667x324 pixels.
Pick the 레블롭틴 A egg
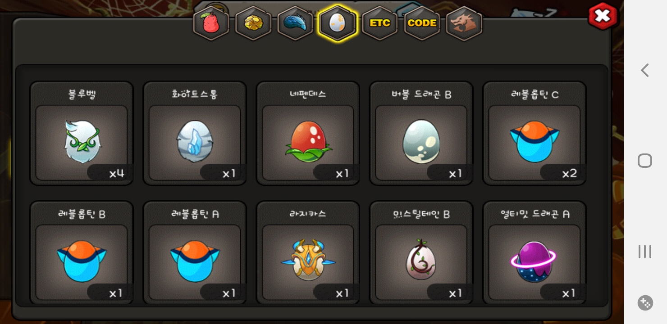(195, 253)
